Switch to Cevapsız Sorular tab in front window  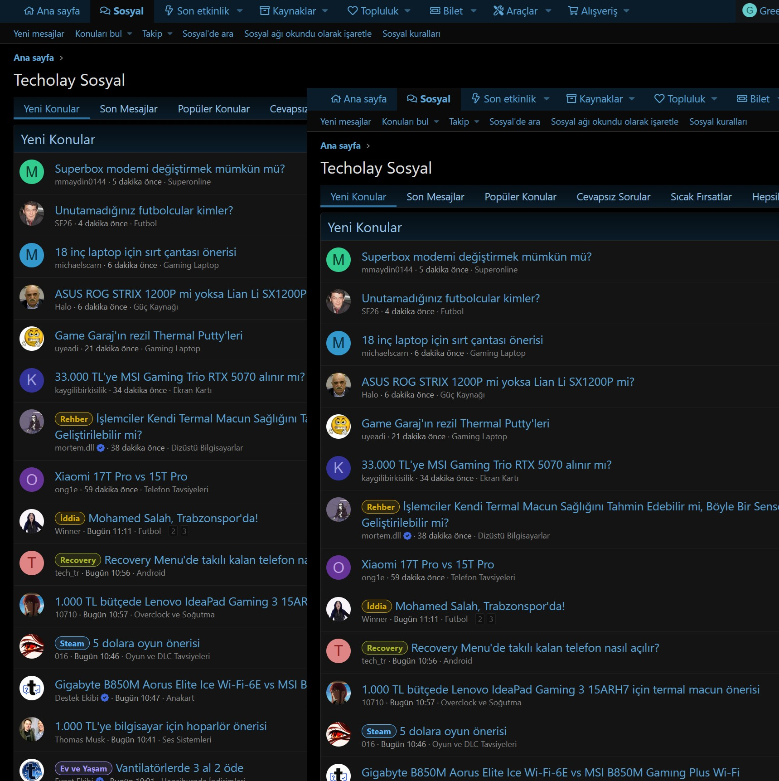coord(613,197)
